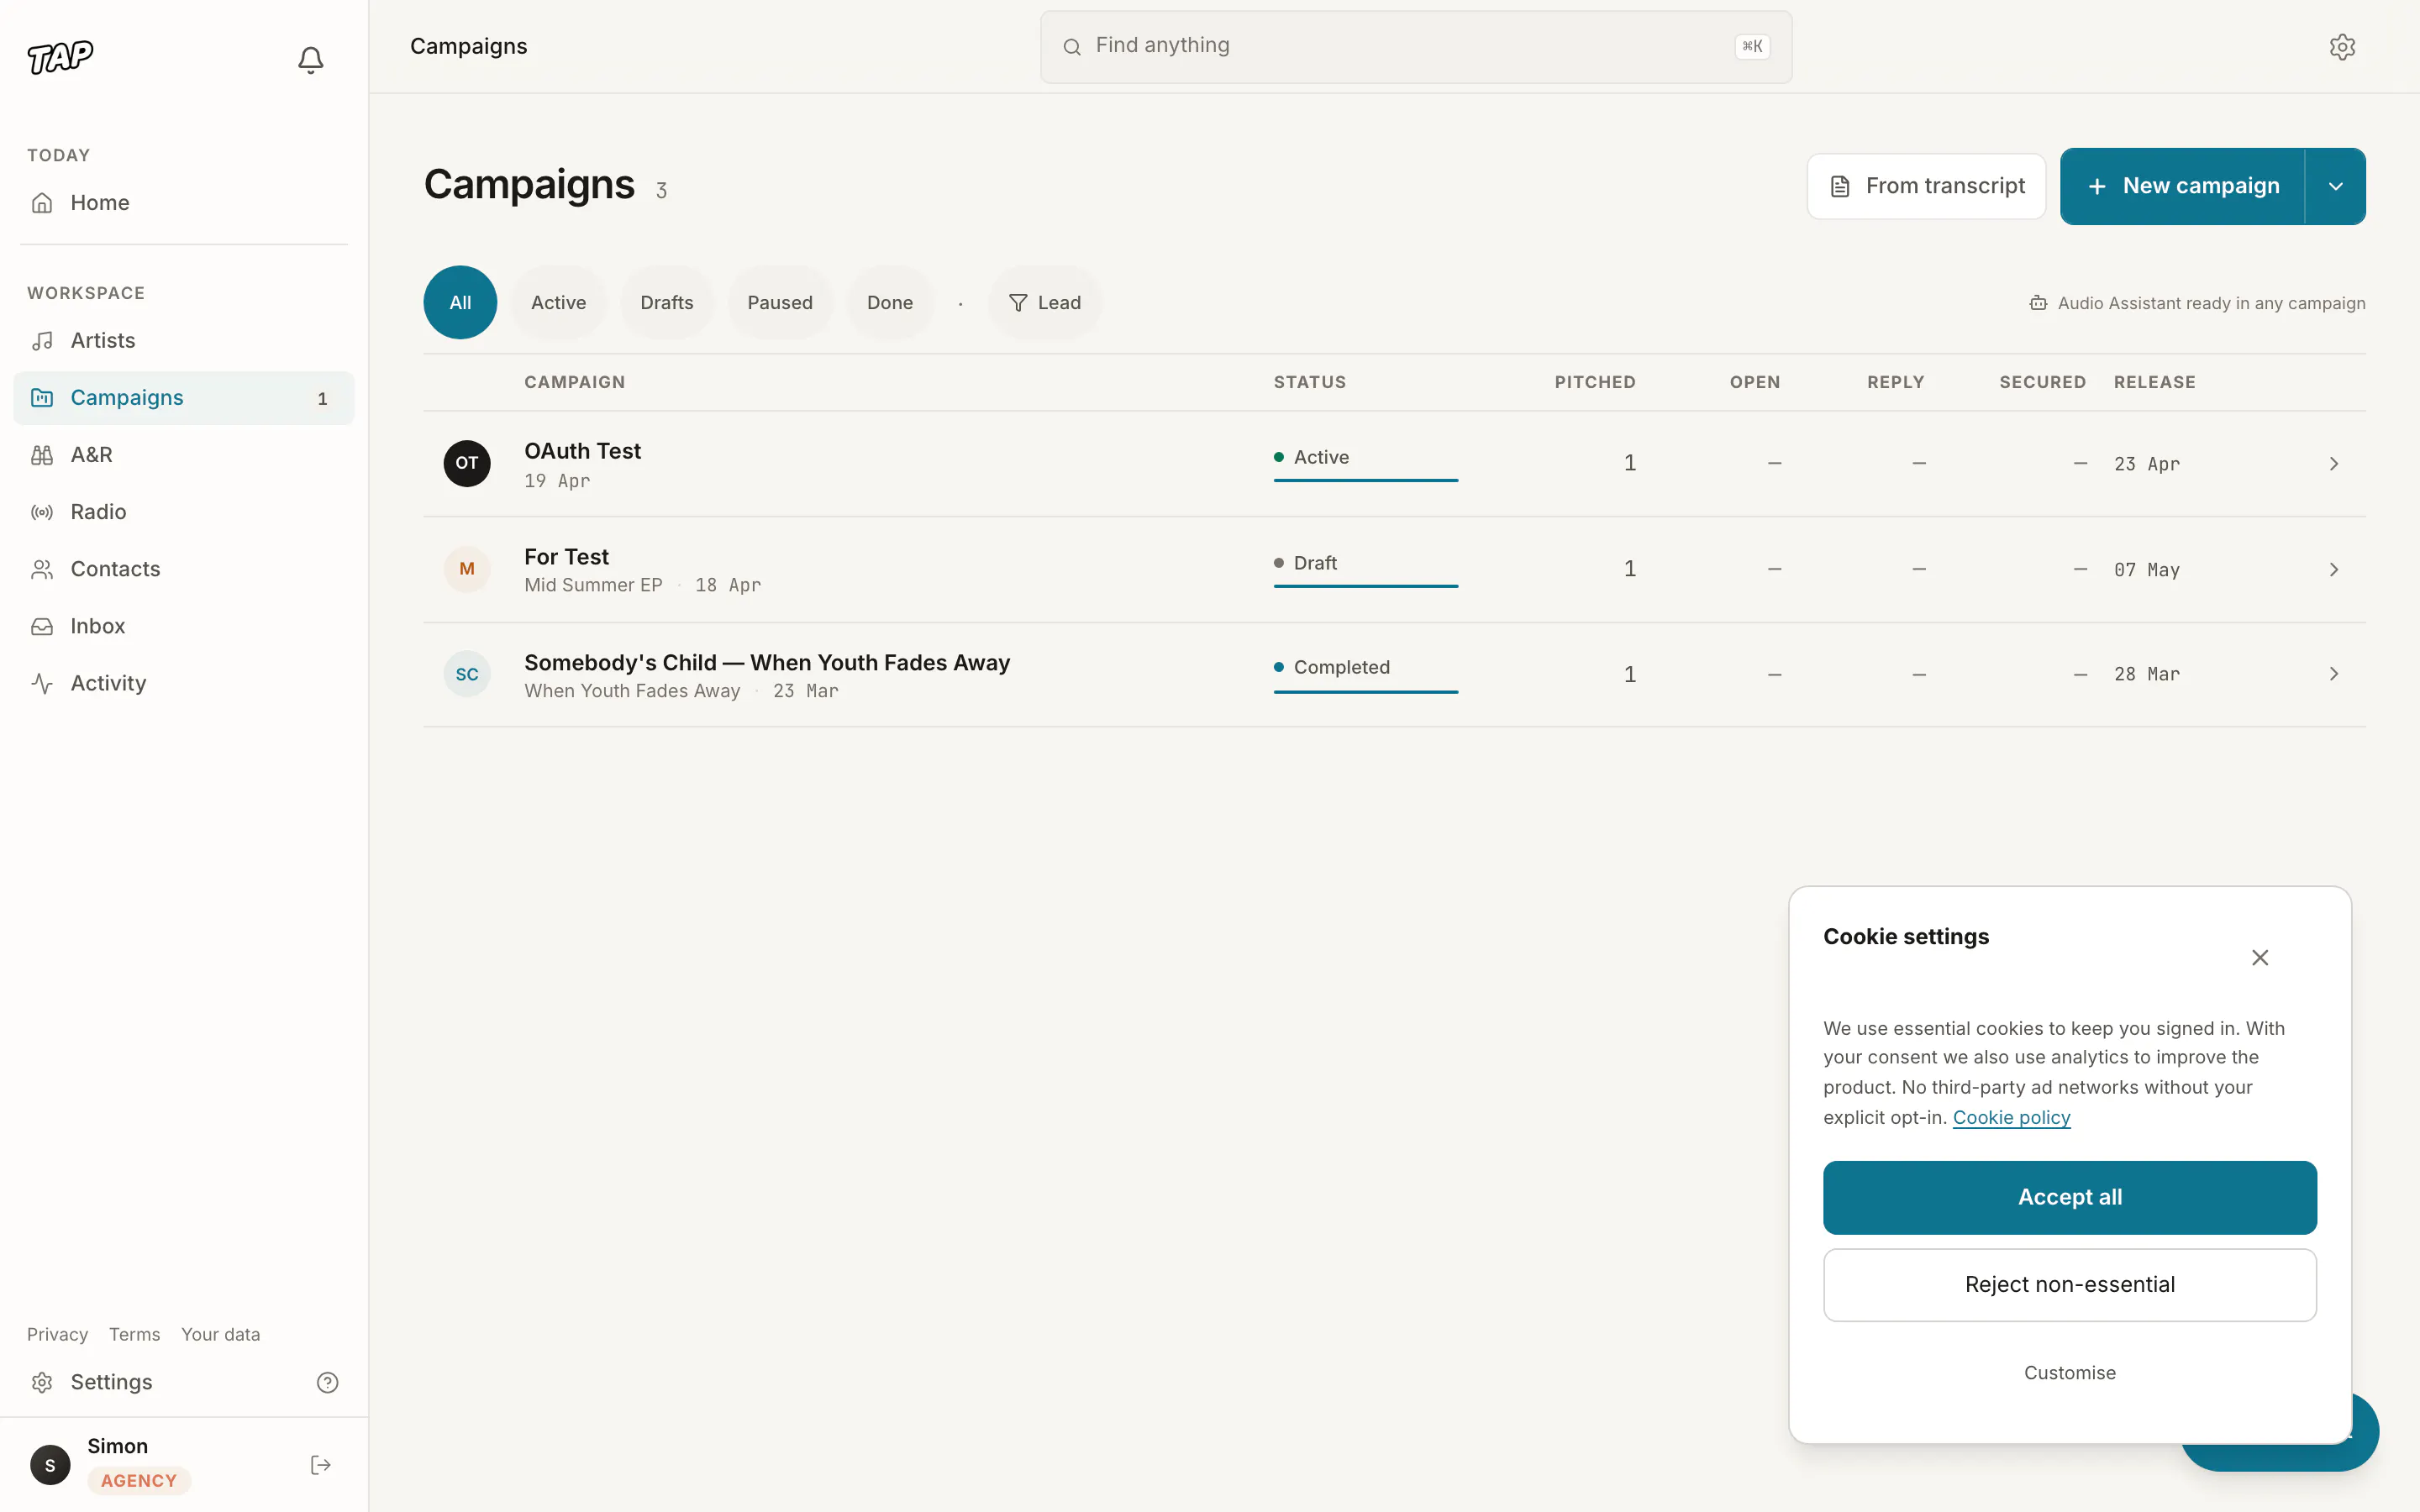
Task: Open sidebar Settings
Action: tap(112, 1382)
